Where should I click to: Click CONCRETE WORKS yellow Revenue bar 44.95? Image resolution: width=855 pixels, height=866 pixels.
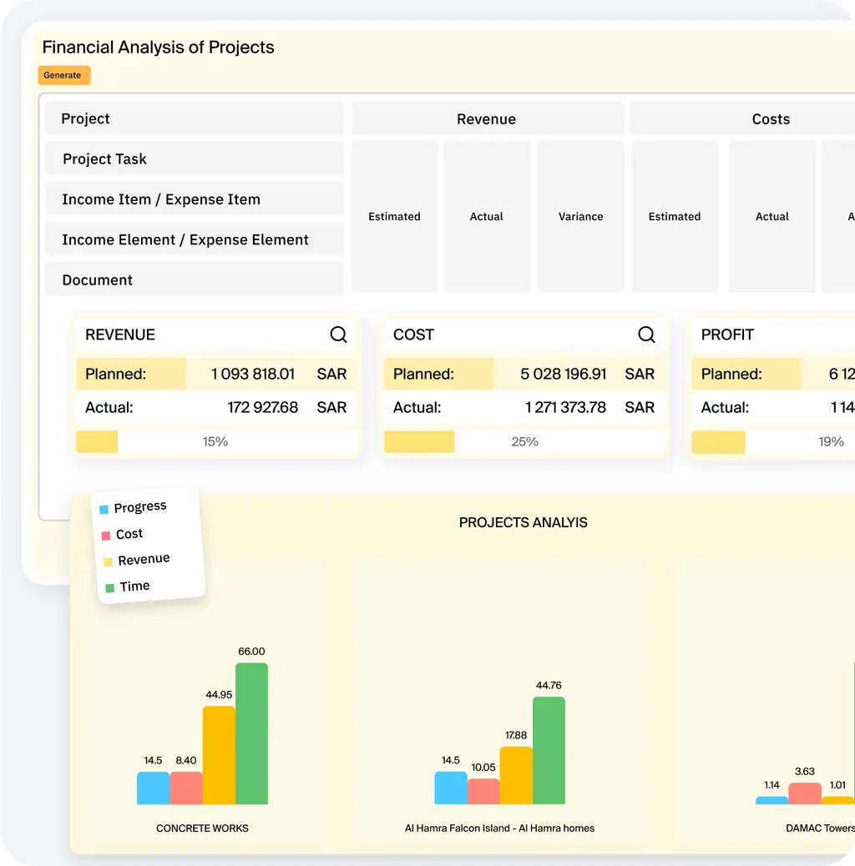click(219, 755)
